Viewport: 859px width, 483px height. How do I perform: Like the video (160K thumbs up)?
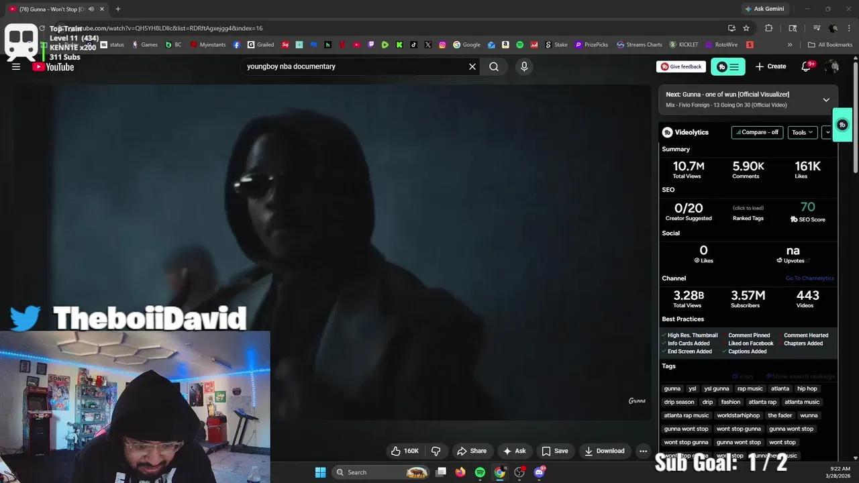(405, 451)
